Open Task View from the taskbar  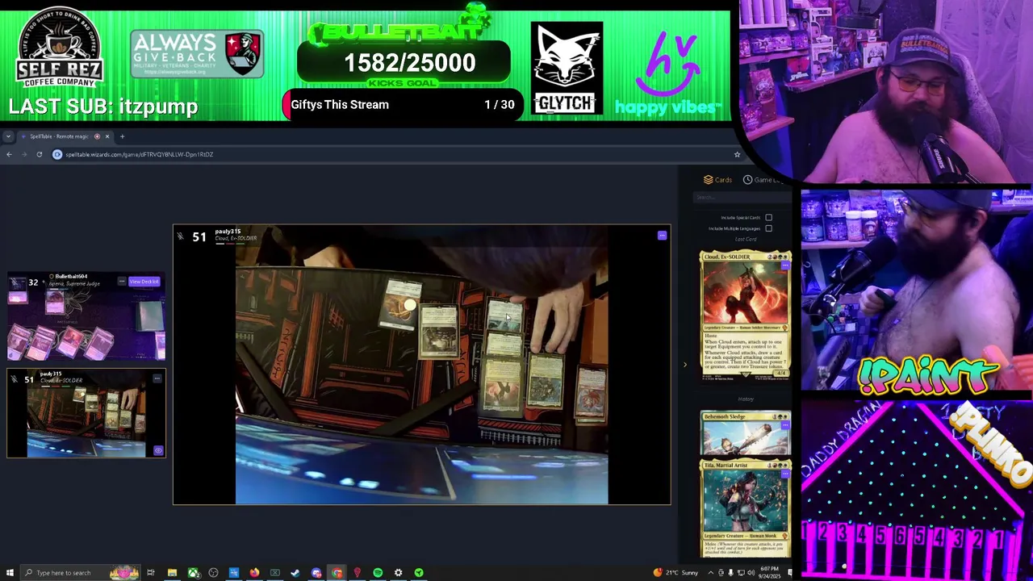tap(150, 573)
